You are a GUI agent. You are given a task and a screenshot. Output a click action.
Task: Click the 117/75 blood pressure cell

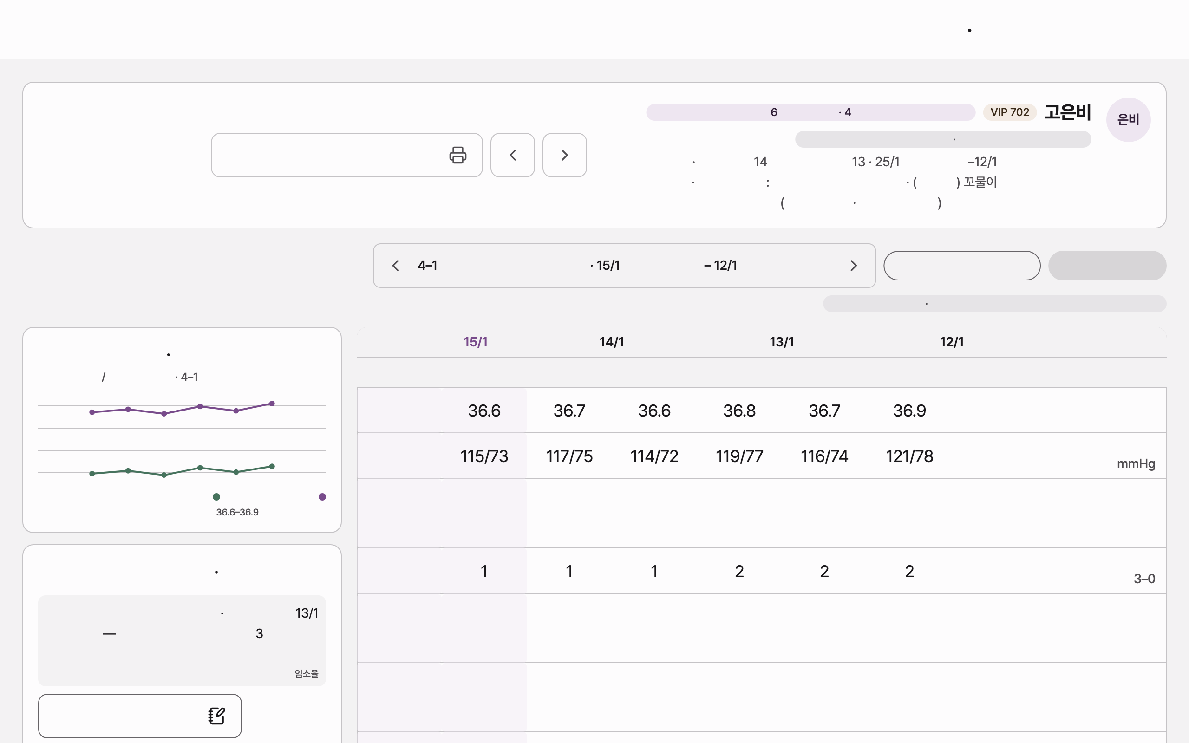pyautogui.click(x=569, y=456)
